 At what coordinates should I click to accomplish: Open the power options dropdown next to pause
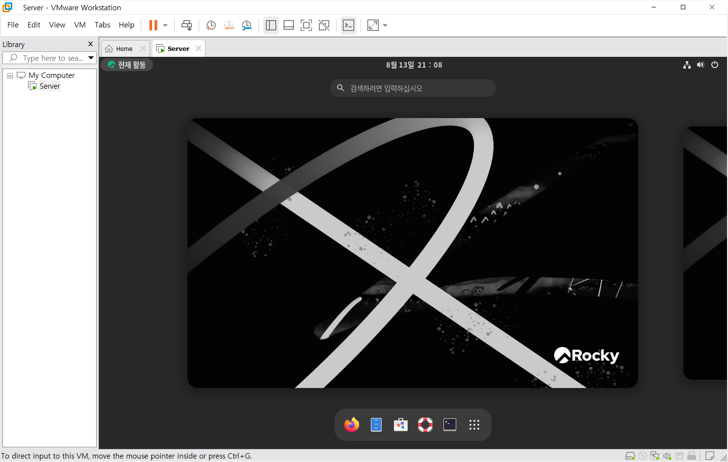tap(165, 25)
